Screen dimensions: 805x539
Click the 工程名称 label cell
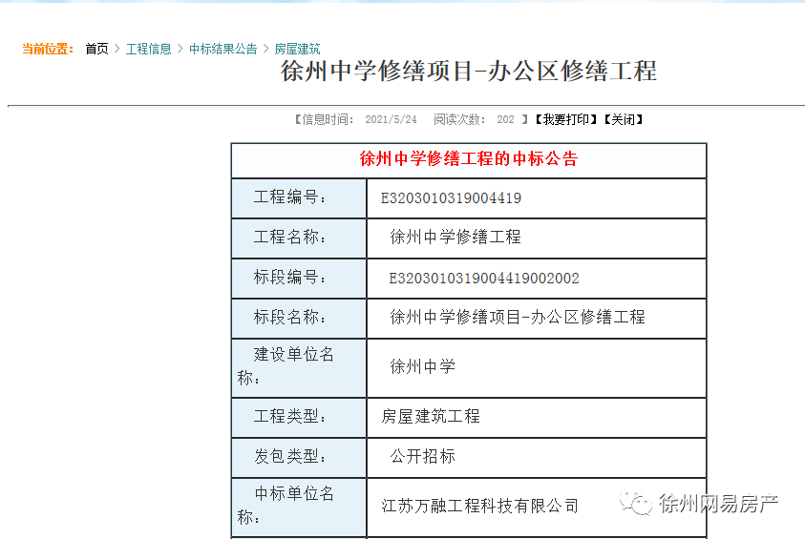coord(299,238)
